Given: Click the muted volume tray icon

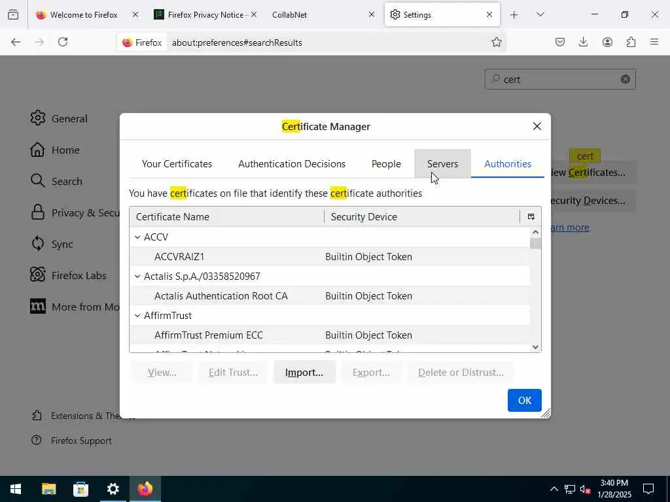Looking at the screenshot, I should 586,489.
